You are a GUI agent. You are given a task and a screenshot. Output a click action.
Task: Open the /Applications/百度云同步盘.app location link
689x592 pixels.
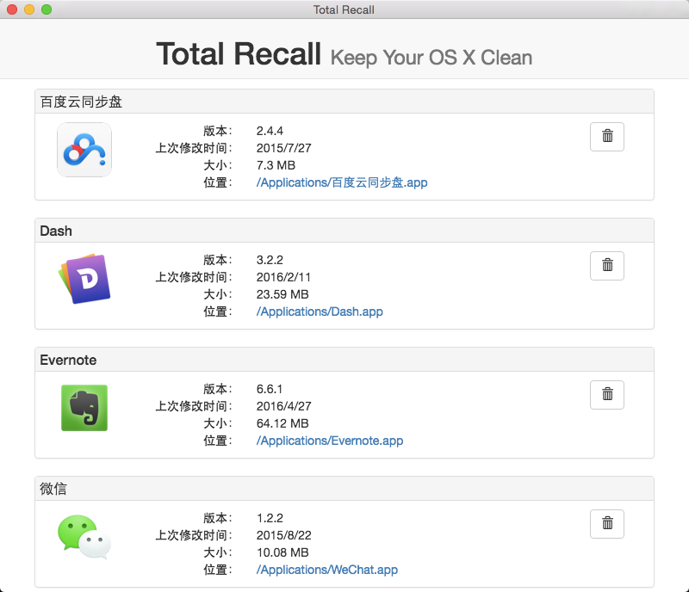click(342, 182)
